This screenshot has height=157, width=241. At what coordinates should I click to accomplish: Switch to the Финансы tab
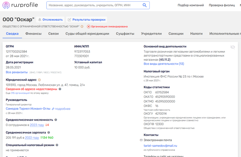click(x=33, y=34)
